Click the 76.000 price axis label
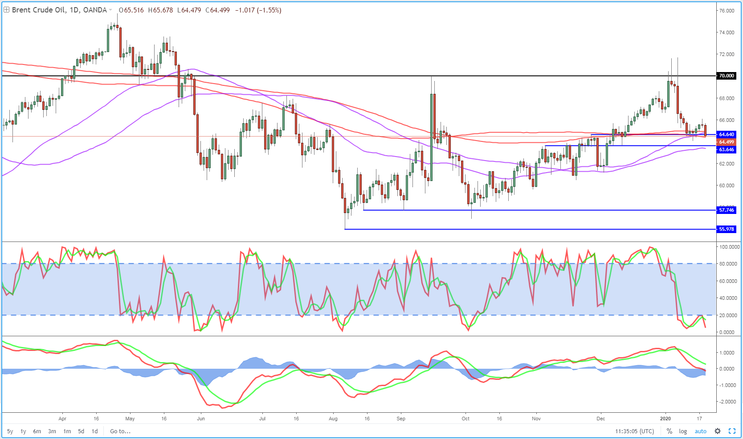Image resolution: width=743 pixels, height=439 pixels. 727,11
